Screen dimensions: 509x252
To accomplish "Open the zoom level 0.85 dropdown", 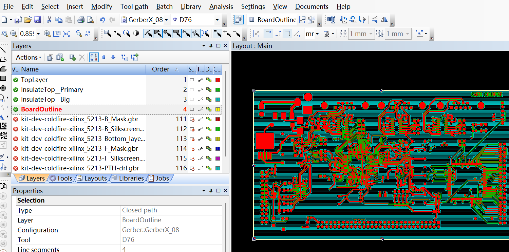I will coord(38,34).
